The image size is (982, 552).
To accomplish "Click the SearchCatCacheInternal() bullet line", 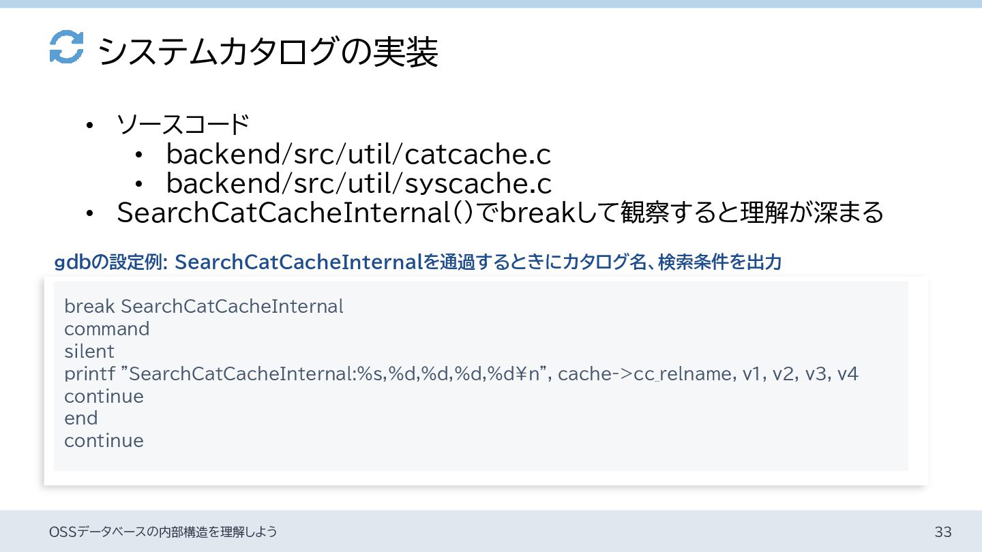I will pos(500,213).
